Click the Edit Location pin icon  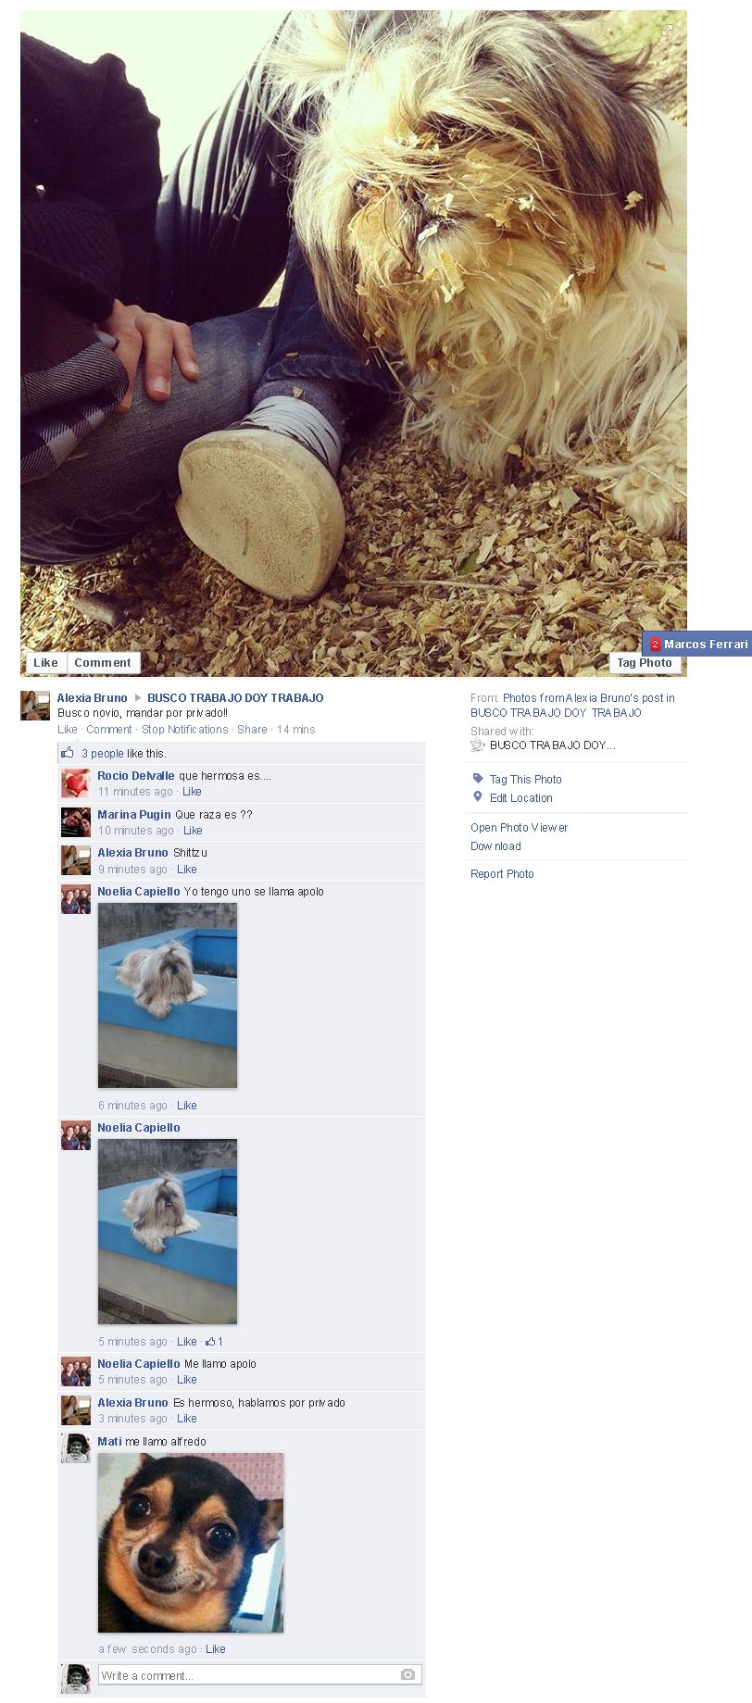click(x=478, y=797)
